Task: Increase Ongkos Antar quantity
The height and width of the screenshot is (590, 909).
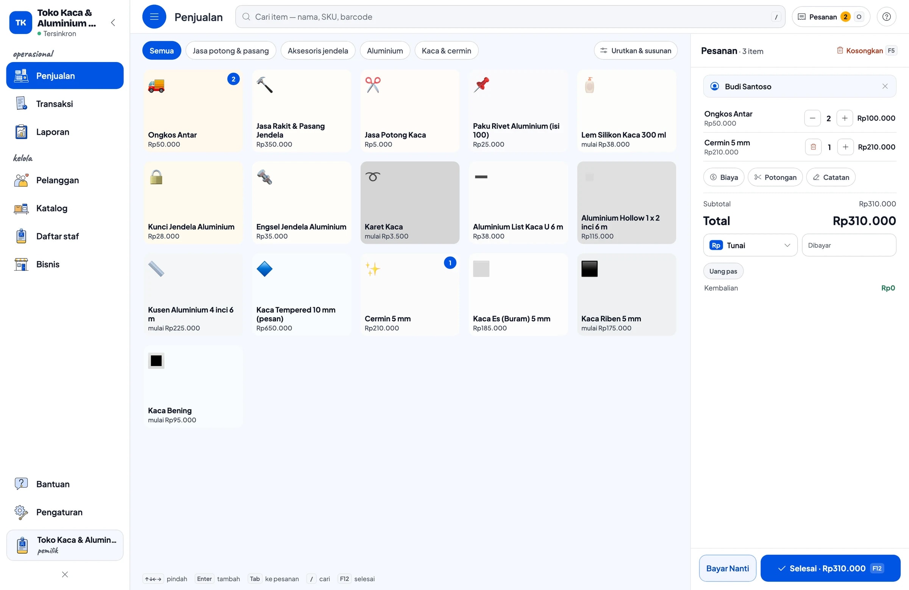Action: pos(845,118)
